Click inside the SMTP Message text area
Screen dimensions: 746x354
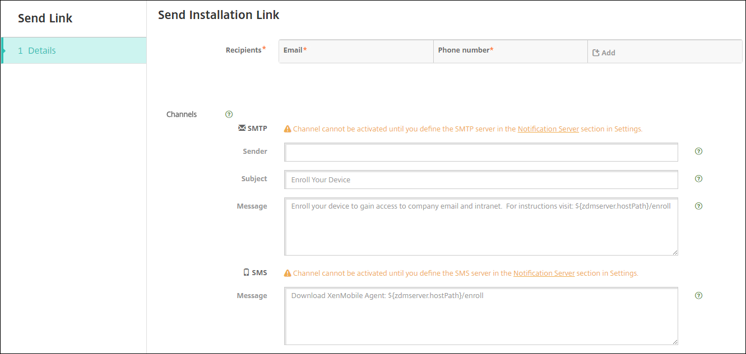tap(481, 226)
